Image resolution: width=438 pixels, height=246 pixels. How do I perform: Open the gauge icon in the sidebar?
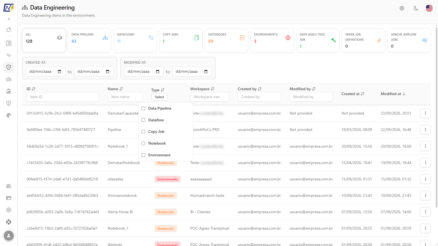(9, 79)
